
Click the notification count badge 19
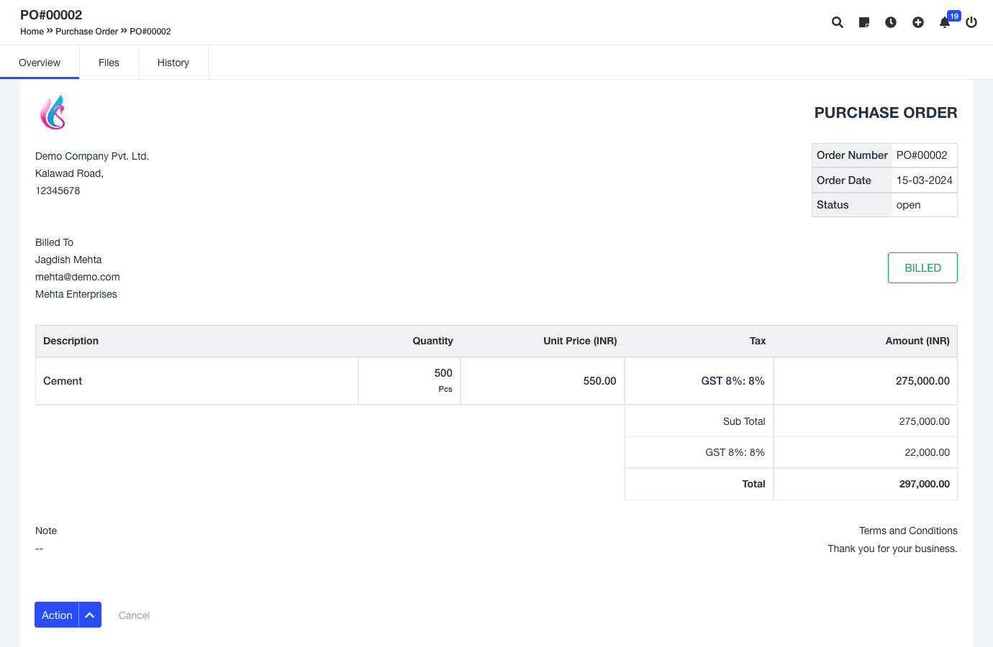click(x=954, y=16)
